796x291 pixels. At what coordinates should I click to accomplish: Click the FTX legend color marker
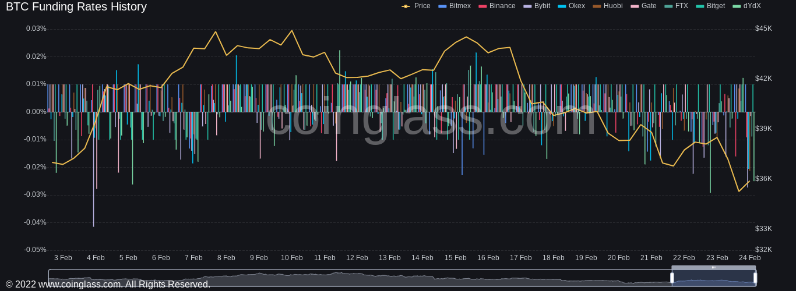pos(668,6)
